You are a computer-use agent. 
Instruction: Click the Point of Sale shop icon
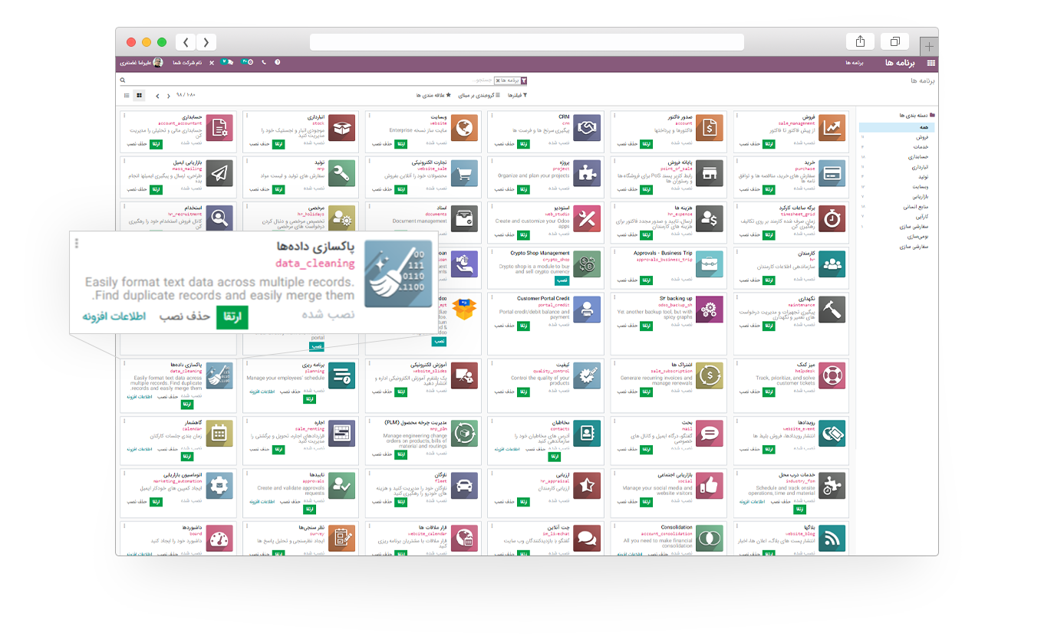click(710, 173)
